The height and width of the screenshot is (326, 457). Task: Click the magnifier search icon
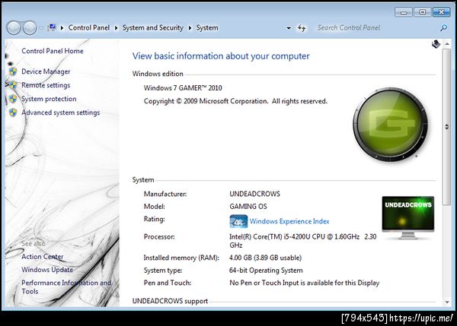tap(443, 28)
